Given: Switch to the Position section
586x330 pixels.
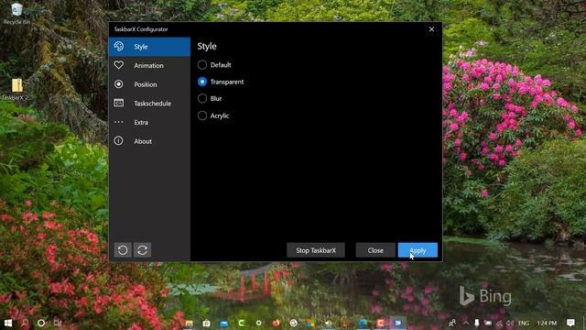Looking at the screenshot, I should (x=149, y=84).
